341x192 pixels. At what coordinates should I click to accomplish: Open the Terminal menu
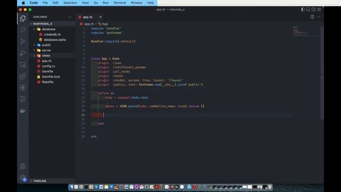pyautogui.click(x=119, y=3)
